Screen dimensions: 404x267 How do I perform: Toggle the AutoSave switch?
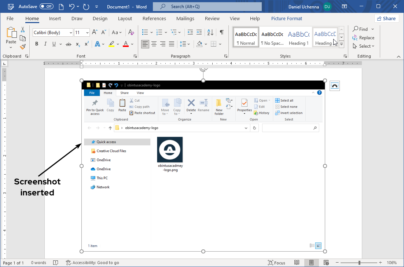pos(47,7)
